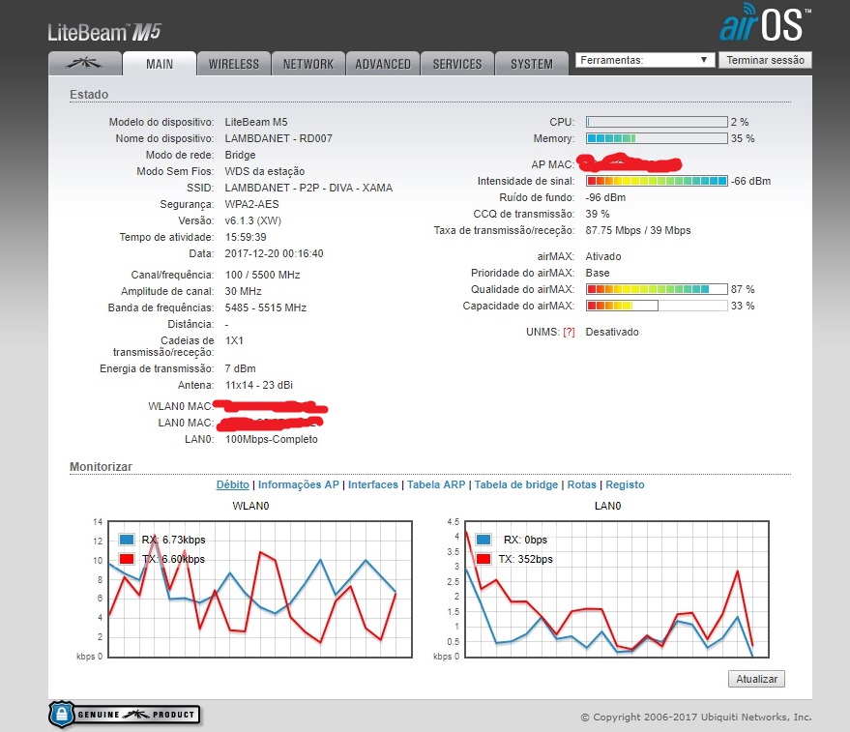Open the Tabela de bridge link

pos(516,484)
